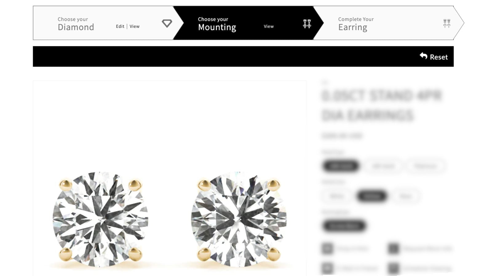The height and width of the screenshot is (276, 492).
Task: Click the curved arrow icon beside Reset
Action: point(424,56)
